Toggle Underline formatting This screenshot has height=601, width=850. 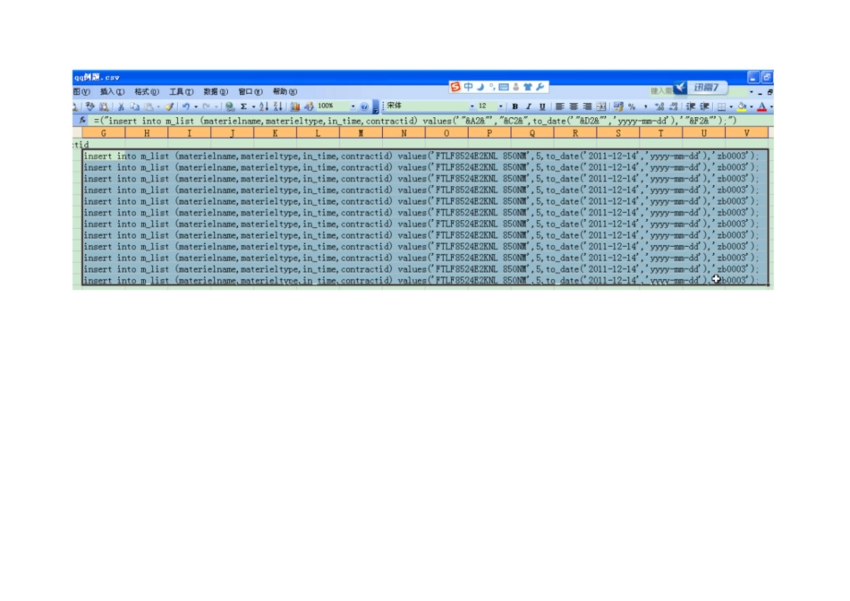pyautogui.click(x=542, y=106)
